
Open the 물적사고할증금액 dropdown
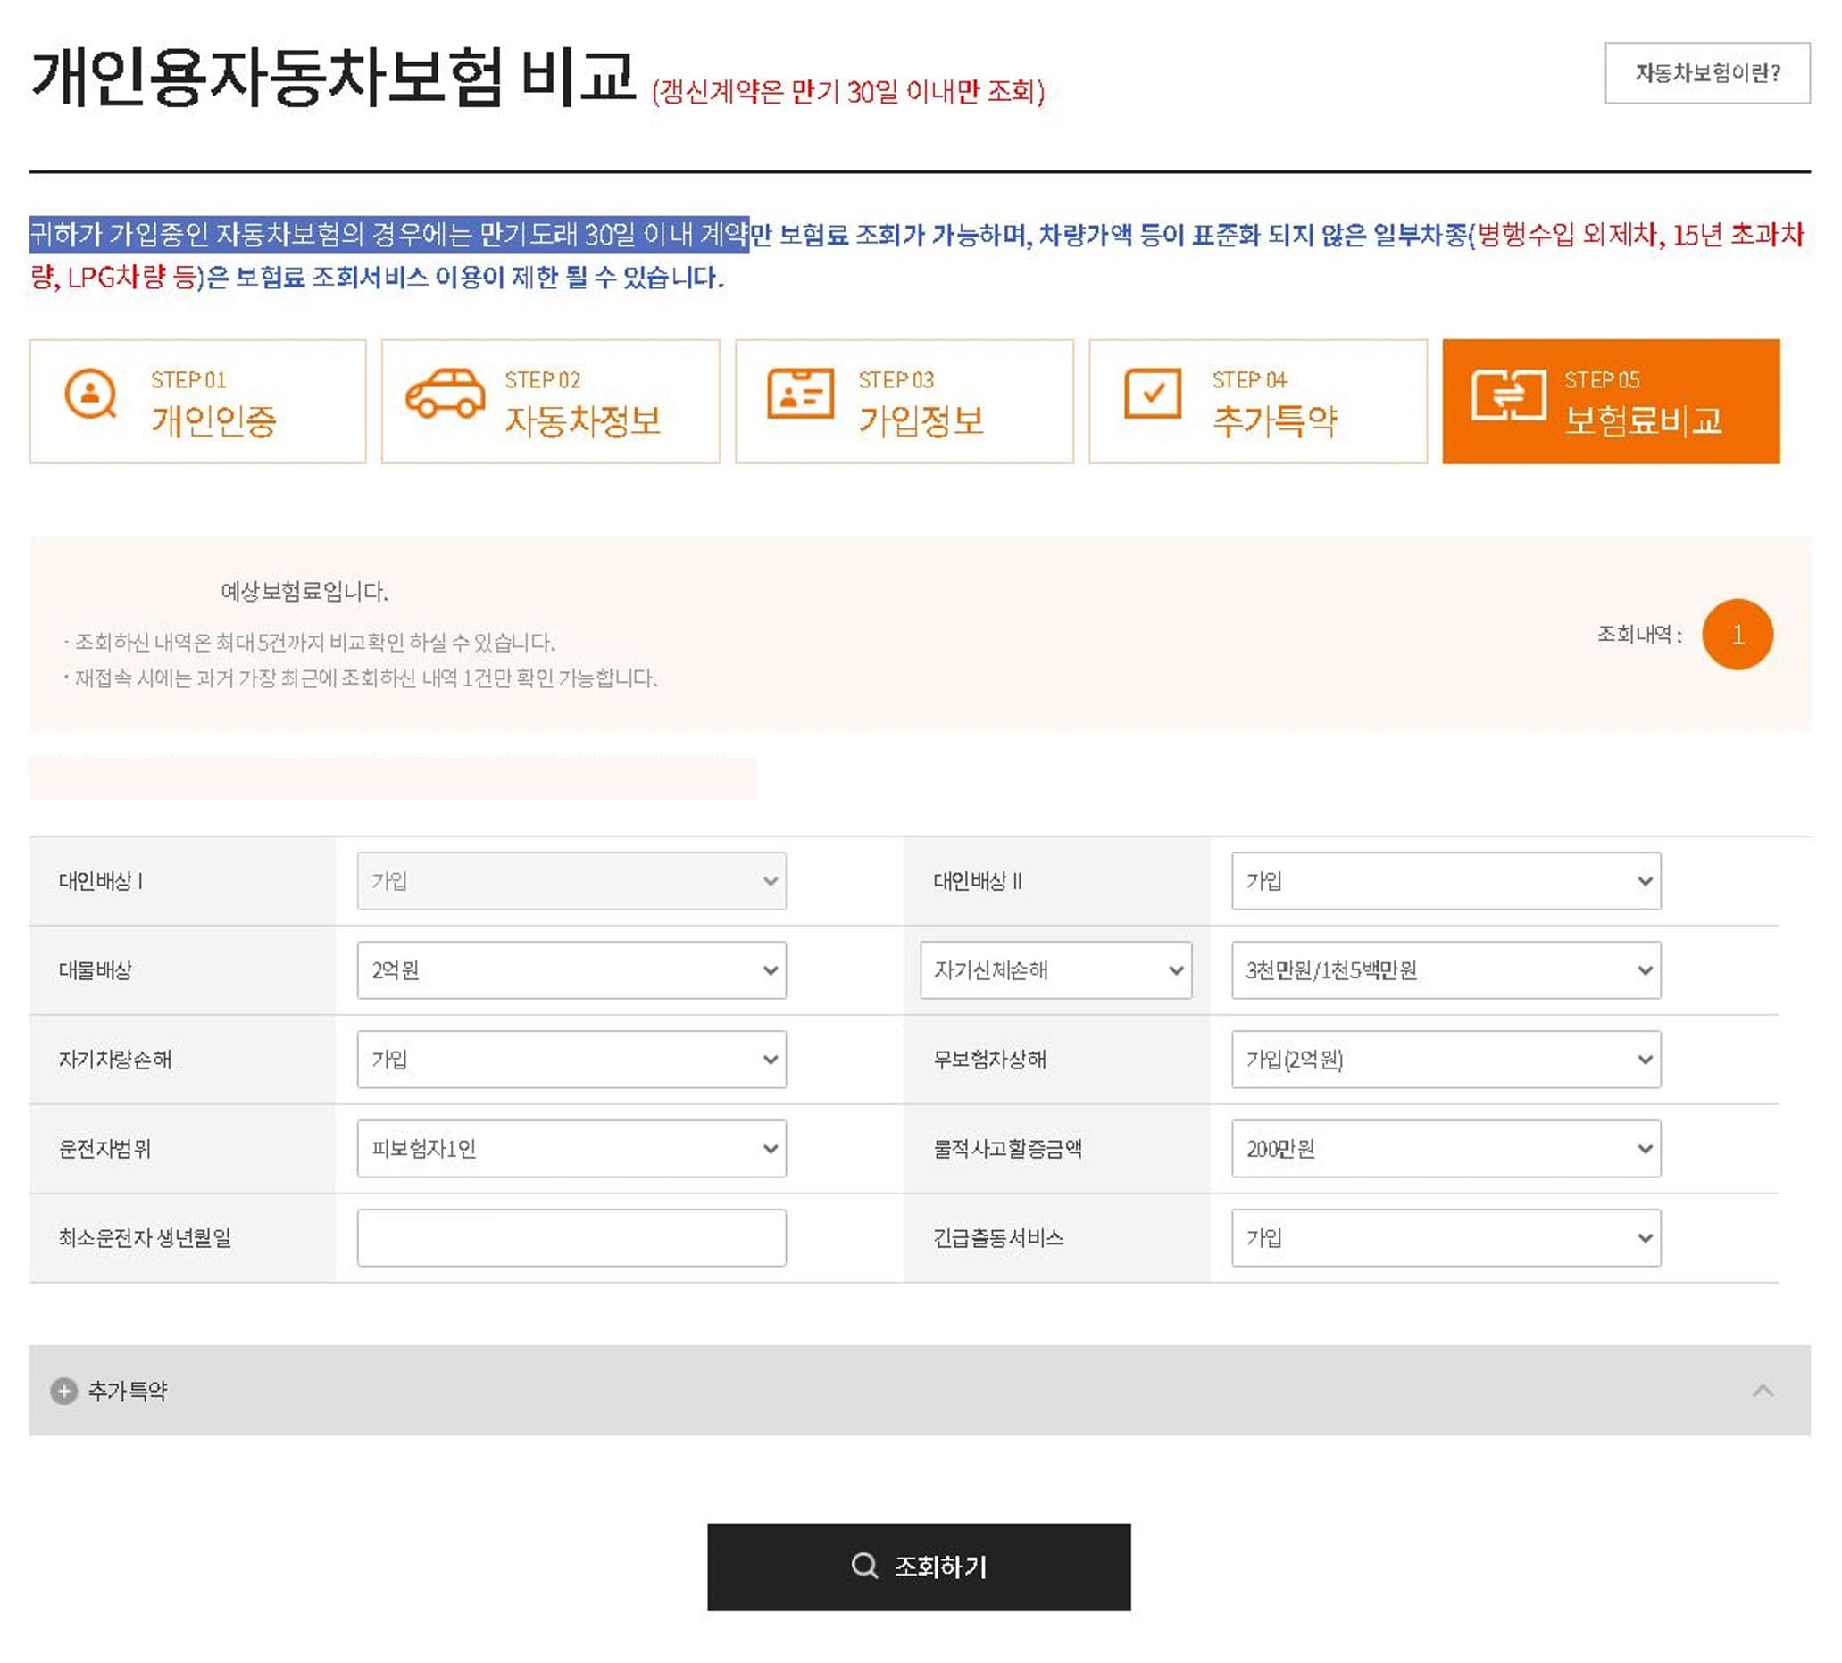[1446, 1149]
